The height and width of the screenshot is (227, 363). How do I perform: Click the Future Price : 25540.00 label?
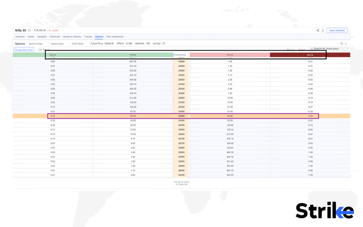102,44
